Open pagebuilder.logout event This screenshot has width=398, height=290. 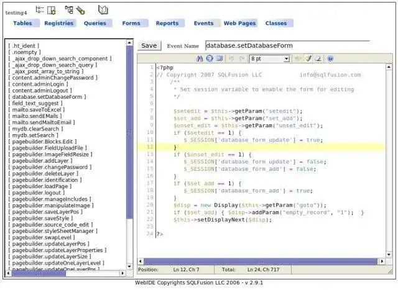coord(36,193)
